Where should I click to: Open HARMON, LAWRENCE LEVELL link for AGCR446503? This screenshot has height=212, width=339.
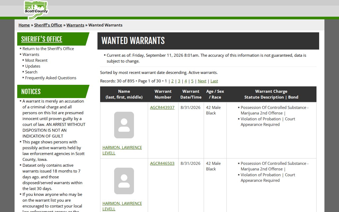tap(122, 206)
